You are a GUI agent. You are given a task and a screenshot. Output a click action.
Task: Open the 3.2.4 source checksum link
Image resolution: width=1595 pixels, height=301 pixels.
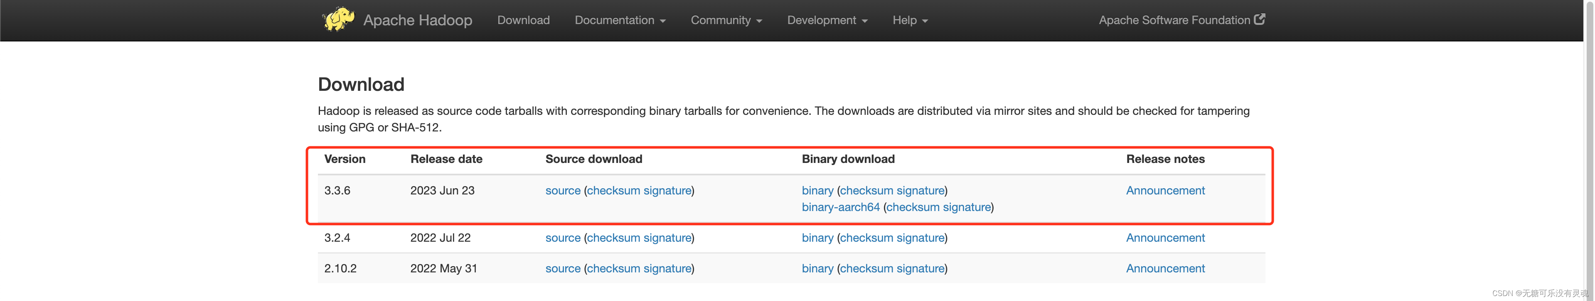coord(613,238)
